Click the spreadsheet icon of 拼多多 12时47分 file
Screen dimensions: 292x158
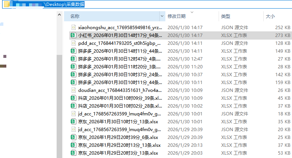pos(73,59)
